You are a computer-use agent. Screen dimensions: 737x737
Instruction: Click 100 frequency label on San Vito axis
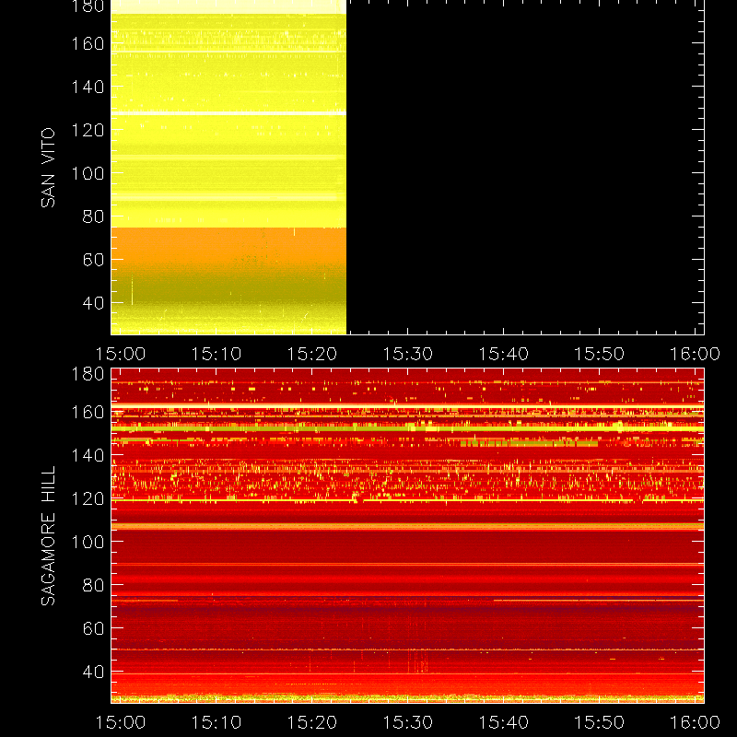[88, 173]
